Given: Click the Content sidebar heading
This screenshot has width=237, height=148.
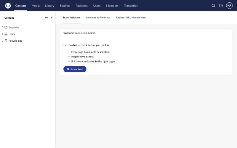Looking at the screenshot, I should [x=9, y=18].
